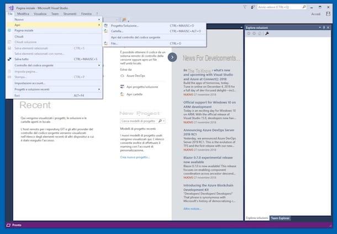This screenshot has height=234, width=337.
Task: Click the Pagina iniziale menu icon
Action: (9, 30)
